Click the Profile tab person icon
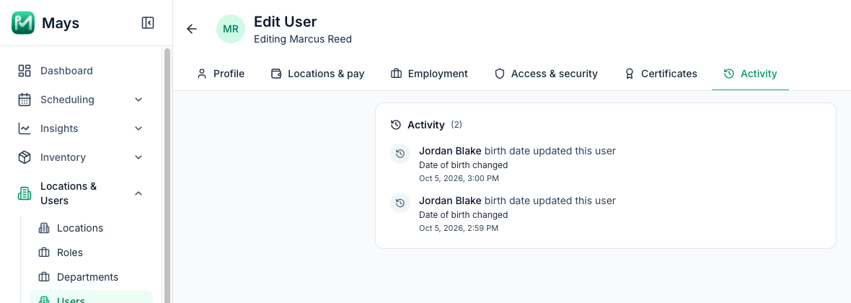This screenshot has width=851, height=303. tap(202, 74)
